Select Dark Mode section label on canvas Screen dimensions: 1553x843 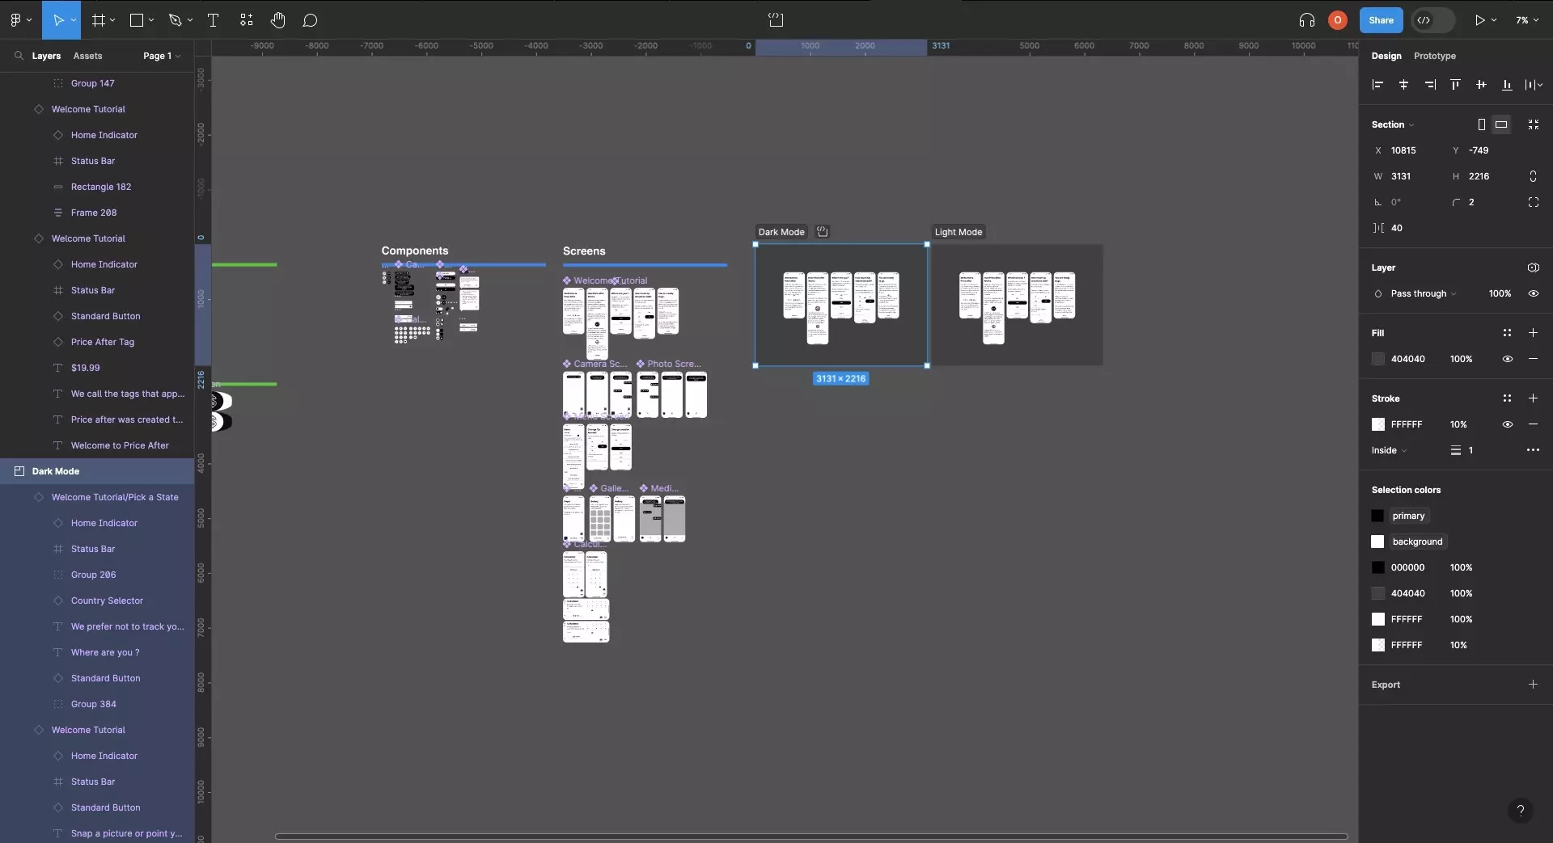781,232
